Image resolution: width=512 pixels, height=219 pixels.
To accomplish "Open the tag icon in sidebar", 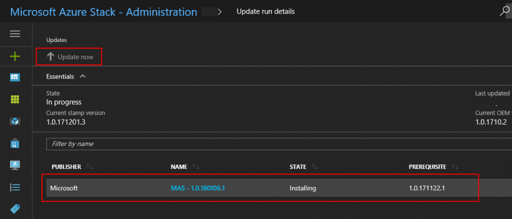I will [x=15, y=208].
